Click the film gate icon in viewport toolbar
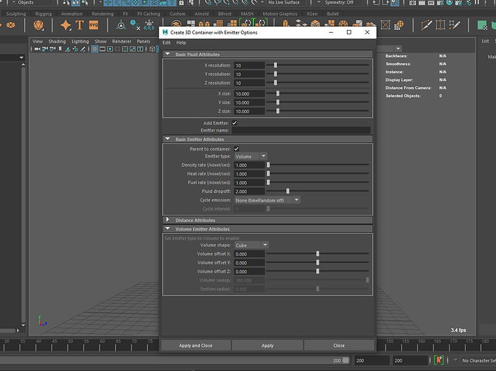Viewport: 496px width, 371px height. pos(103,49)
